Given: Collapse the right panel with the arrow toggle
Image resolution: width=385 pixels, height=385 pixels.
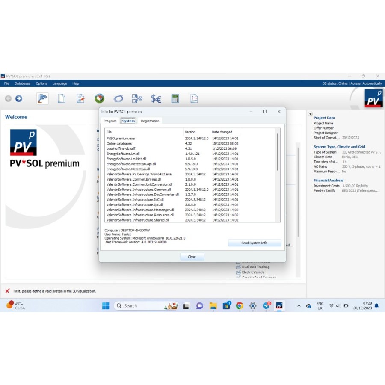Looking at the screenshot, I should coord(311,114).
